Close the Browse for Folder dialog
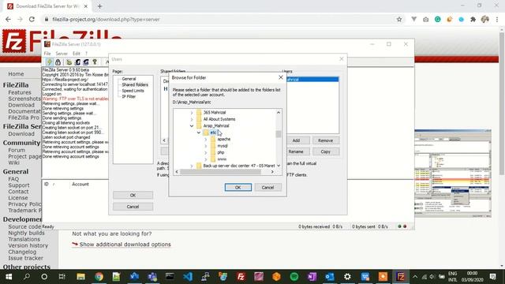The height and width of the screenshot is (284, 505). pos(281,77)
